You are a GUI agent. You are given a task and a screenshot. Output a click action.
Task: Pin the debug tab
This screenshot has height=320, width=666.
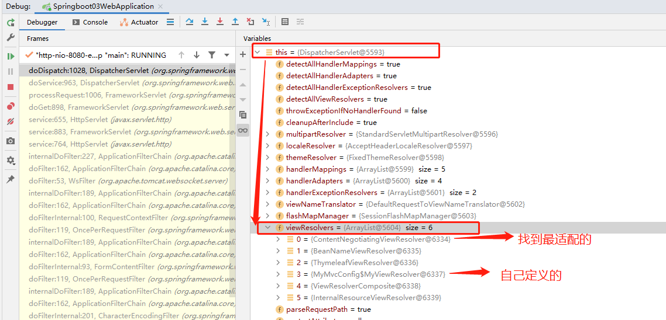point(11,179)
